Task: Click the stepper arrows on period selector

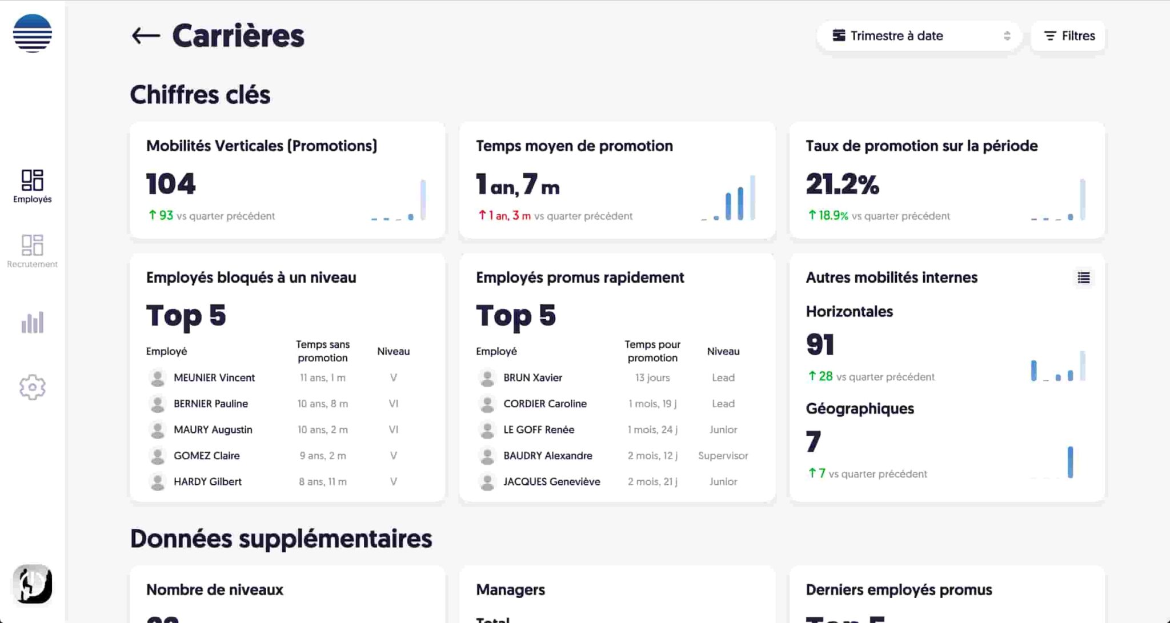Action: click(x=1007, y=36)
